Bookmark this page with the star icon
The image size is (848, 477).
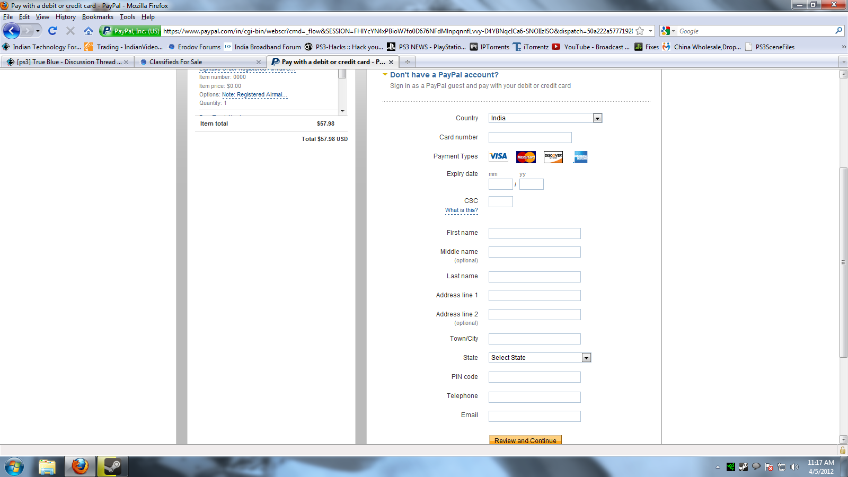point(640,31)
